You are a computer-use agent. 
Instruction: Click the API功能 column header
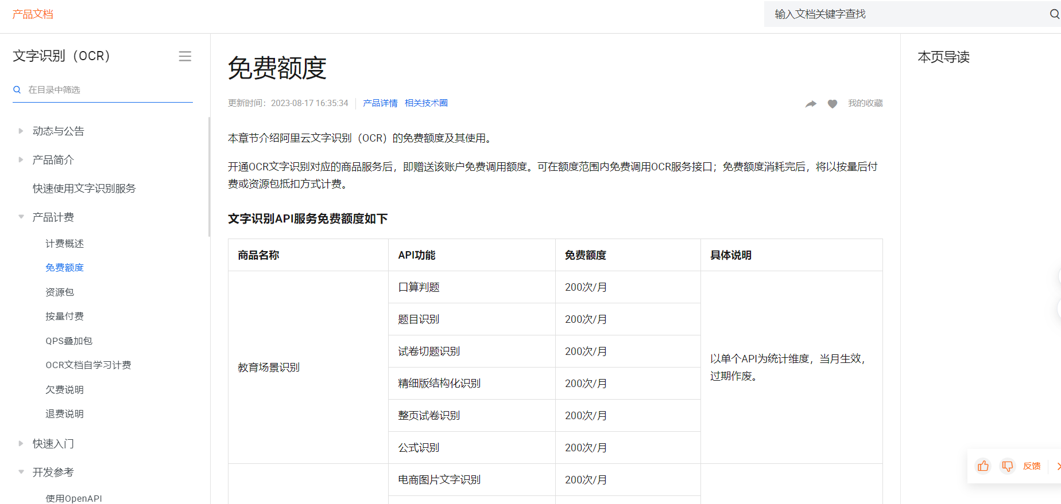(472, 255)
